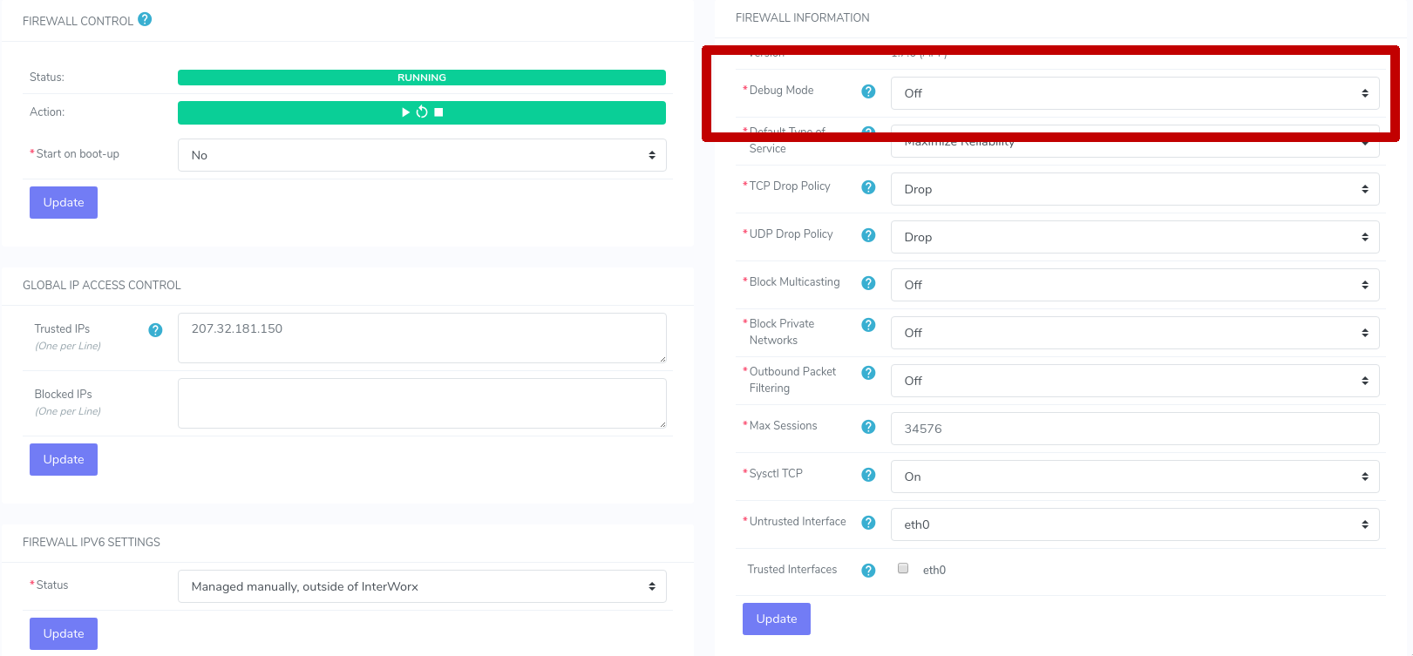Show help for TCP Drop Policy
Screen dimensions: 1413x656
[x=868, y=187]
